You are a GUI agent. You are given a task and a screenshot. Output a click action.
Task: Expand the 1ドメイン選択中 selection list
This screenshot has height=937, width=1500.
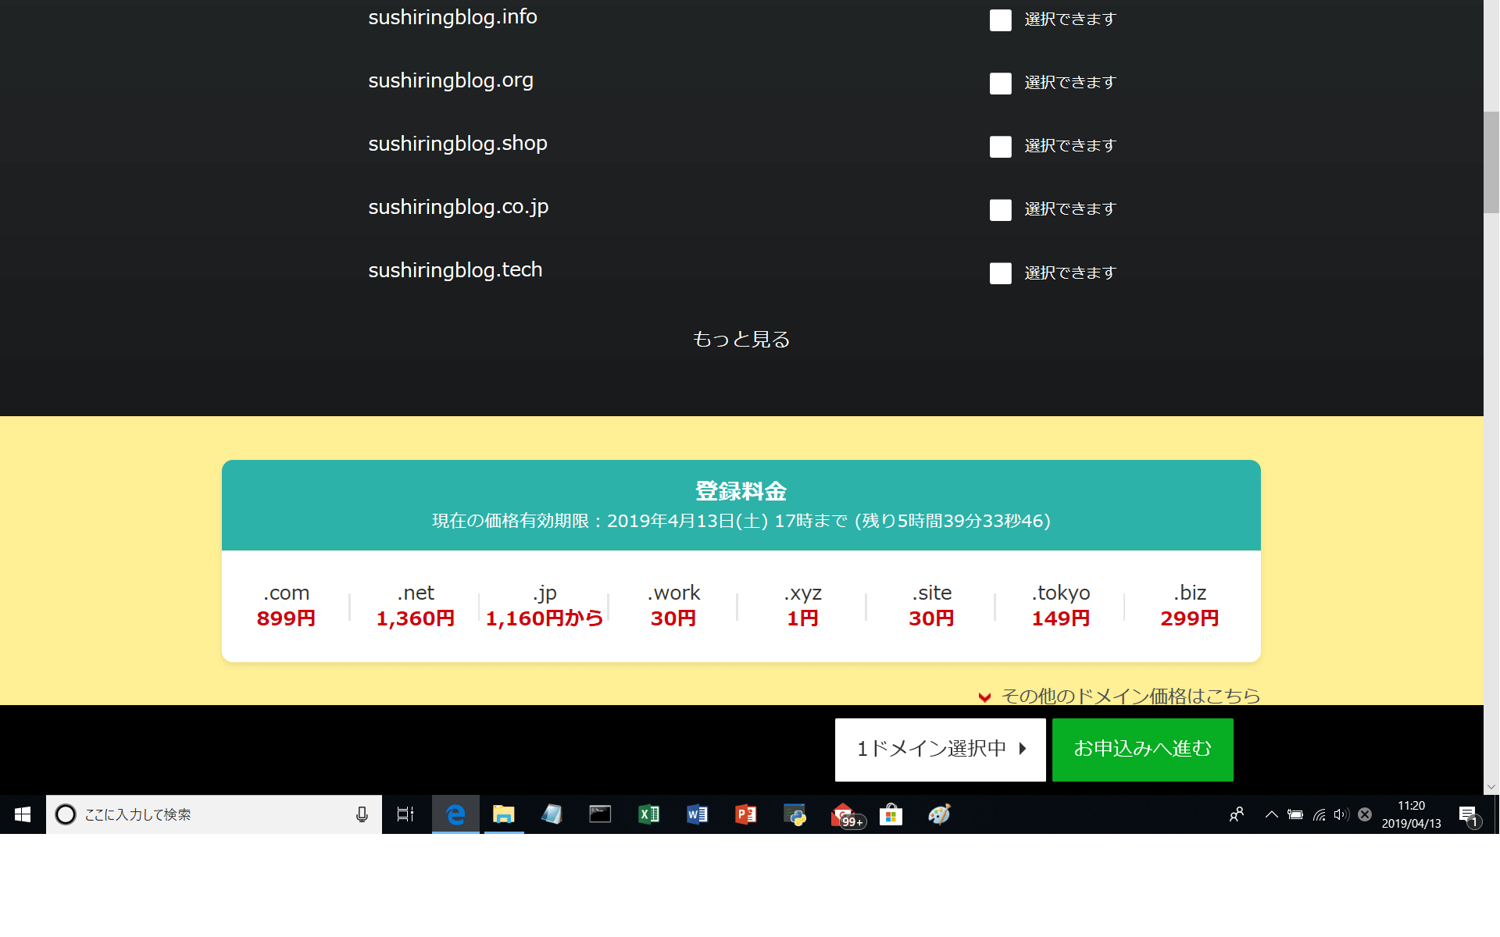[x=941, y=750]
